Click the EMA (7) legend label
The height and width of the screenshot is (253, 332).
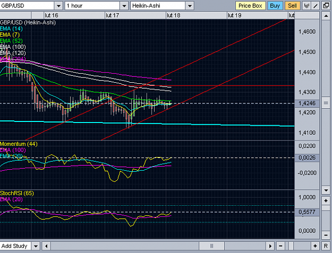coord(10,34)
